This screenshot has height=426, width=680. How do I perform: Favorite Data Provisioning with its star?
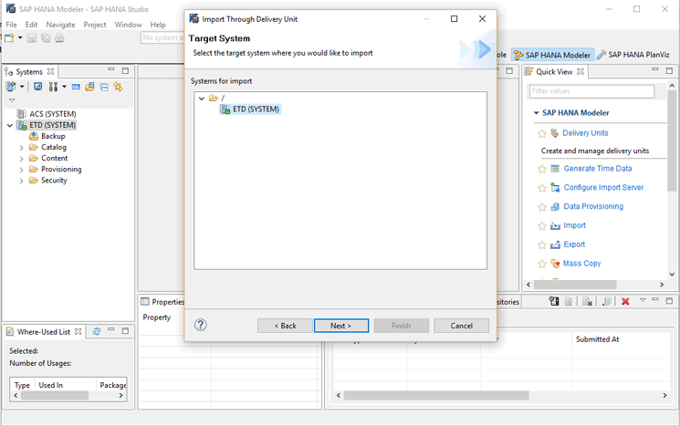coord(541,207)
